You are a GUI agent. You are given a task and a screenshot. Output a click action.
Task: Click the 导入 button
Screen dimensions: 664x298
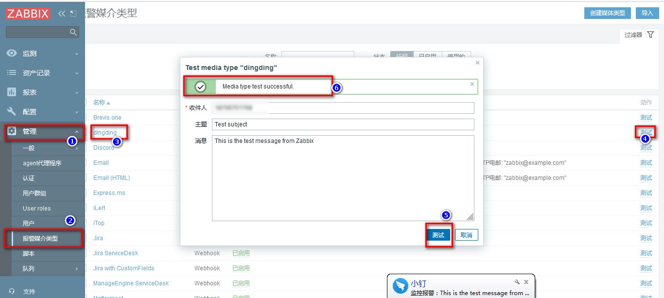(647, 13)
